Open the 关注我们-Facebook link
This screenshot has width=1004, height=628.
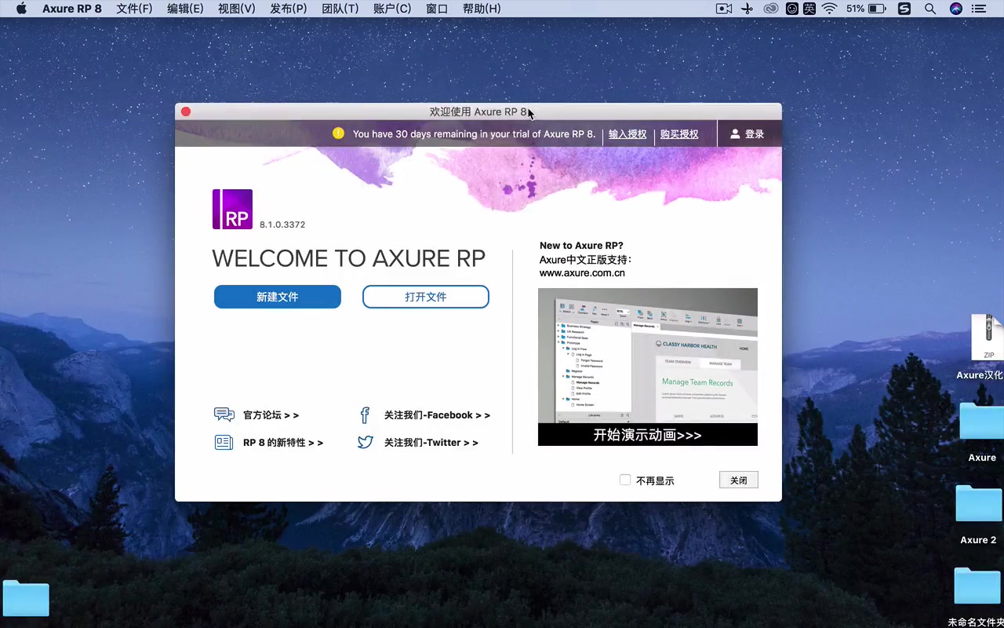point(437,415)
